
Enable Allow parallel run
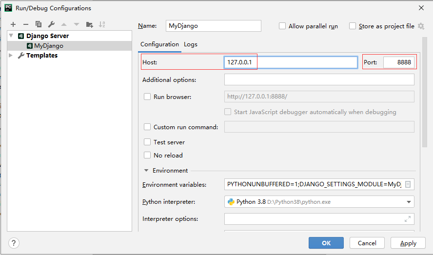pyautogui.click(x=282, y=26)
